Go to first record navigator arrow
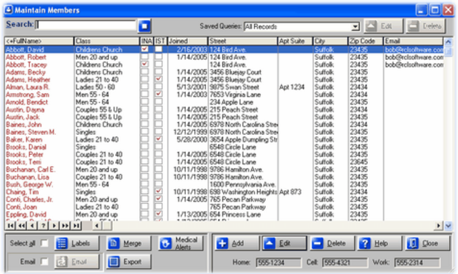This screenshot has width=458, height=274. coord(10,225)
